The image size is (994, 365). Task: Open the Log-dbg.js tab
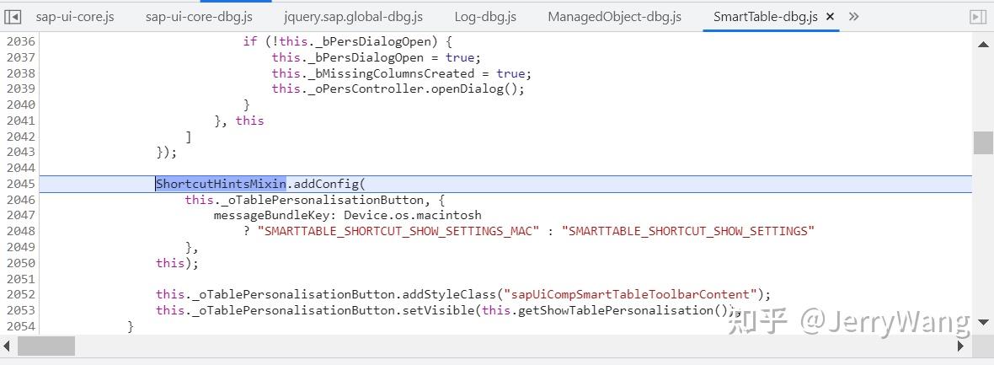click(x=485, y=17)
